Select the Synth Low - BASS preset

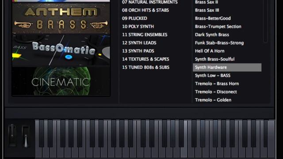pos(213,76)
